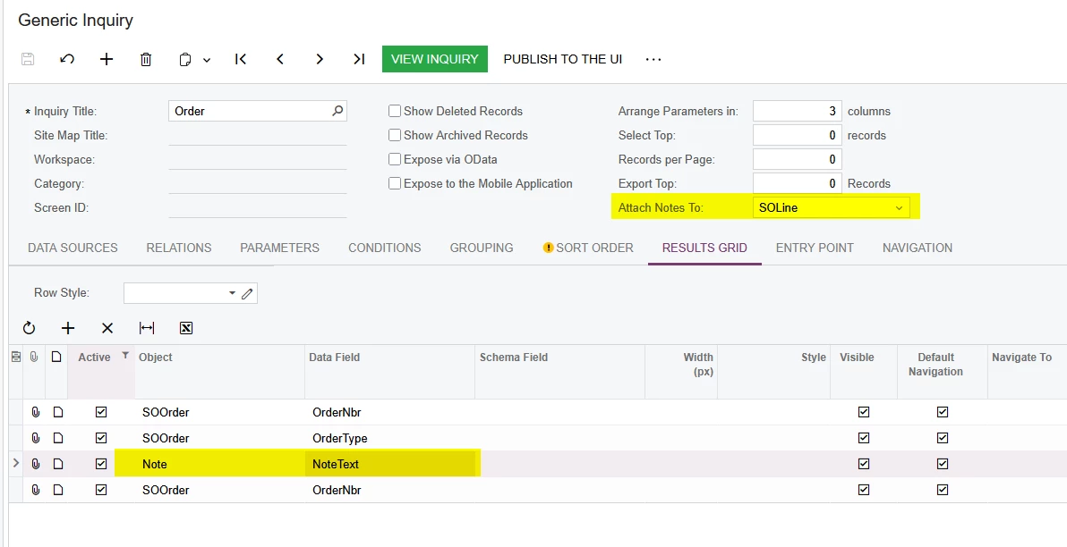Select the Note object cell
This screenshot has width=1067, height=547.
(x=220, y=464)
